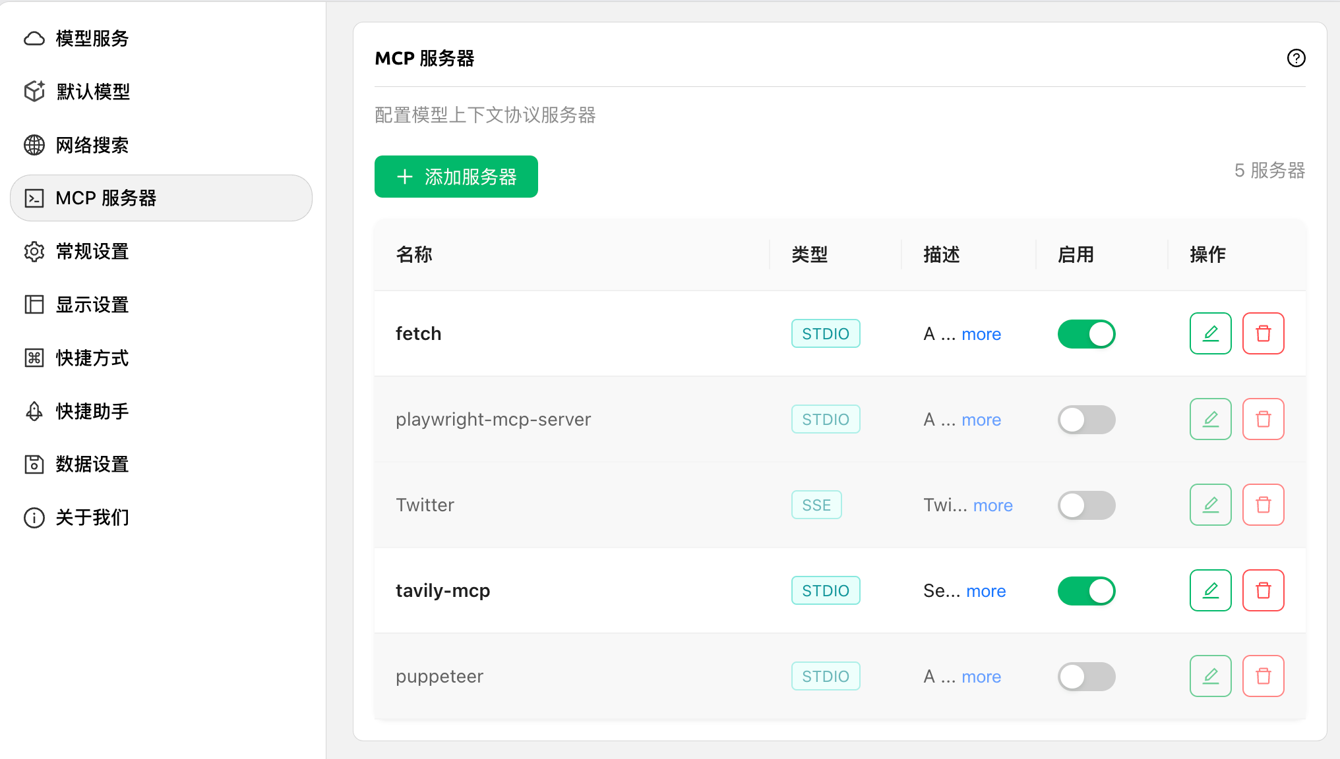Click the STDIO tag in tavily-mcp row
This screenshot has height=759, width=1340.
[825, 590]
